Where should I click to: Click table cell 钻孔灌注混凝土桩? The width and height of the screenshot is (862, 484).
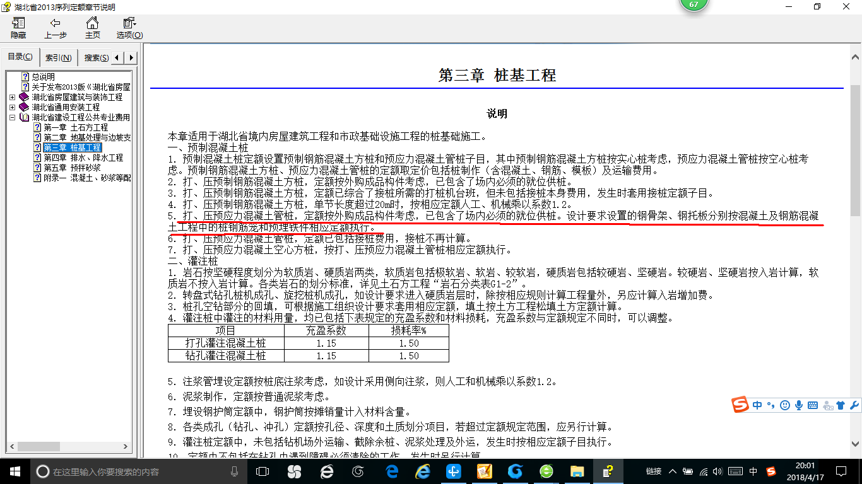pyautogui.click(x=226, y=355)
